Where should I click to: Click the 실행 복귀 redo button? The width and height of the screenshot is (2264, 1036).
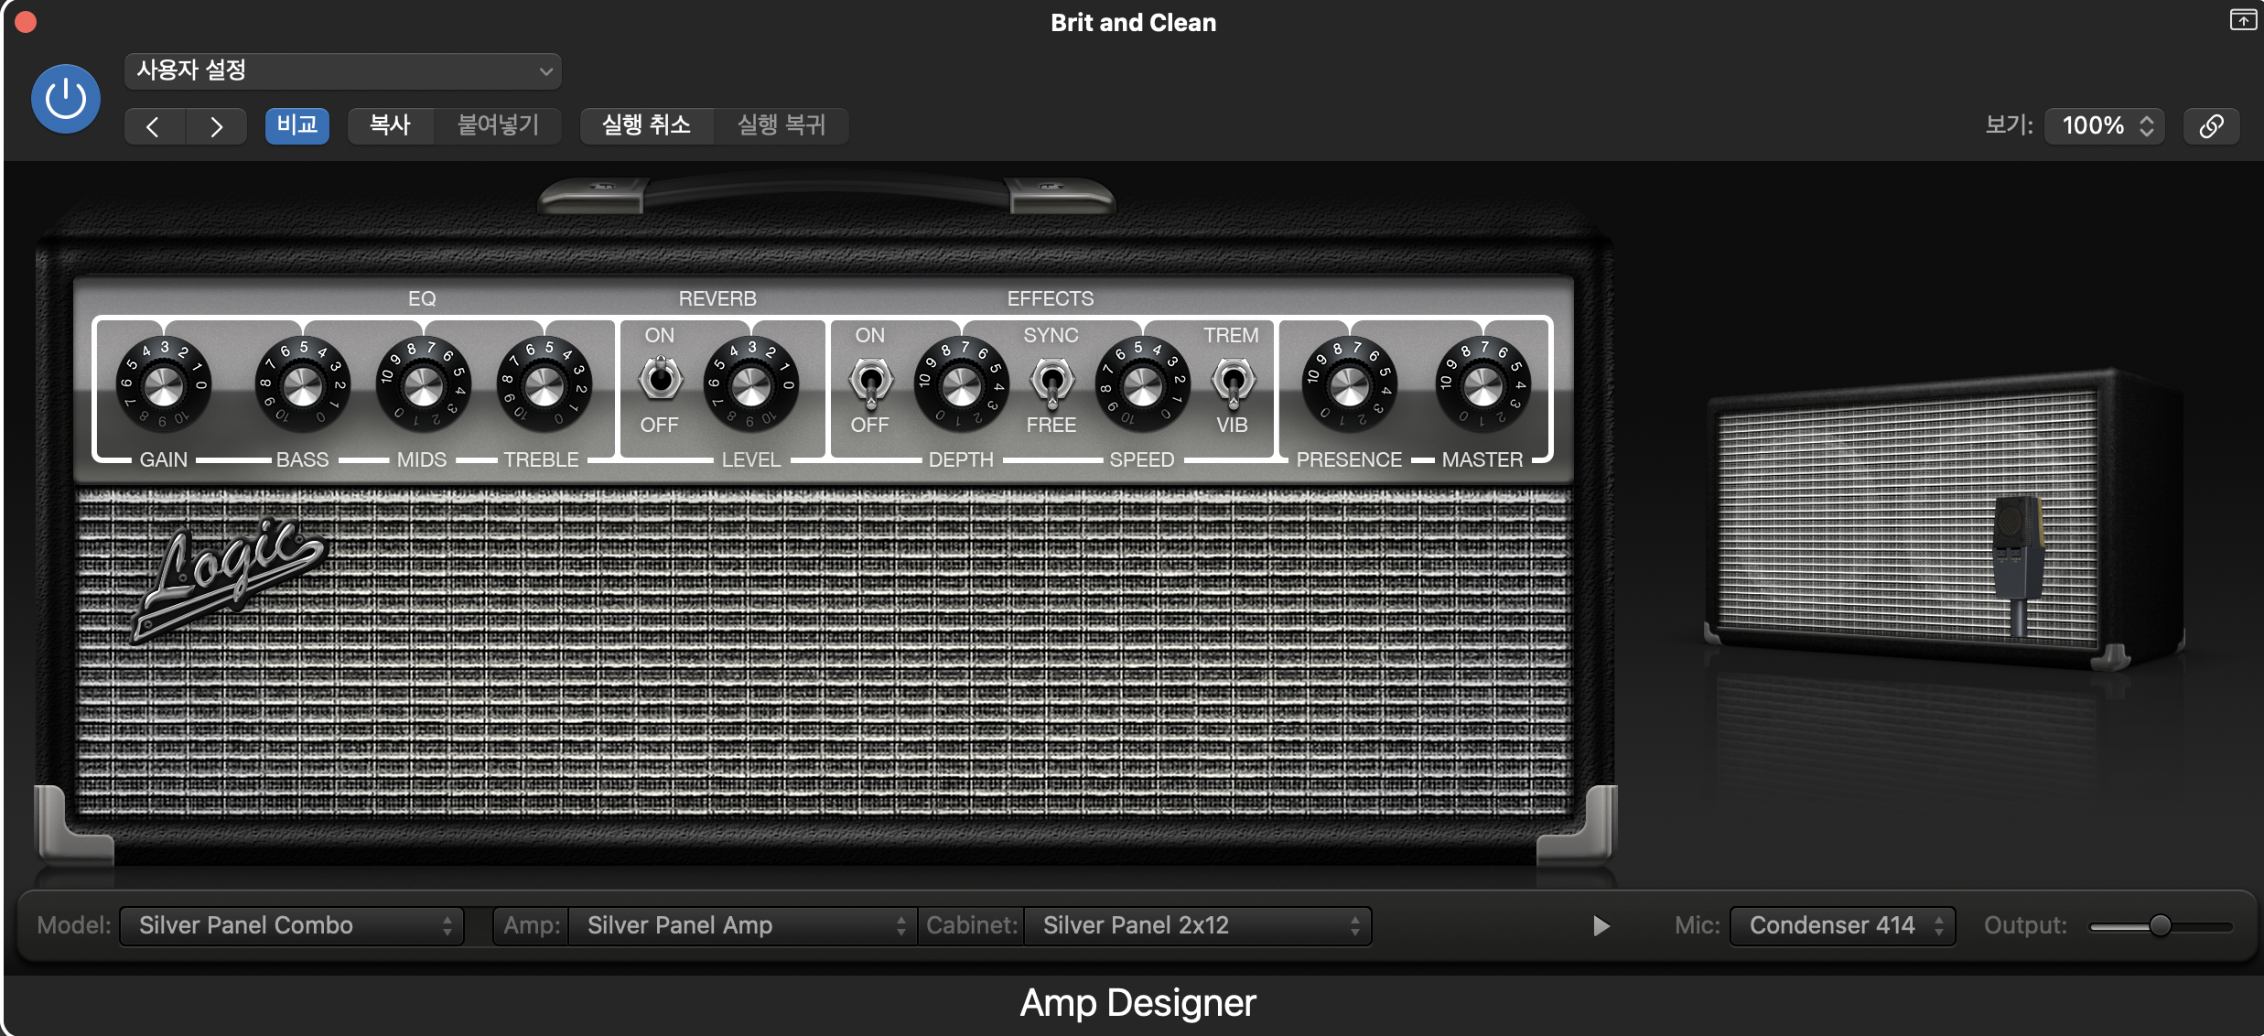tap(782, 125)
